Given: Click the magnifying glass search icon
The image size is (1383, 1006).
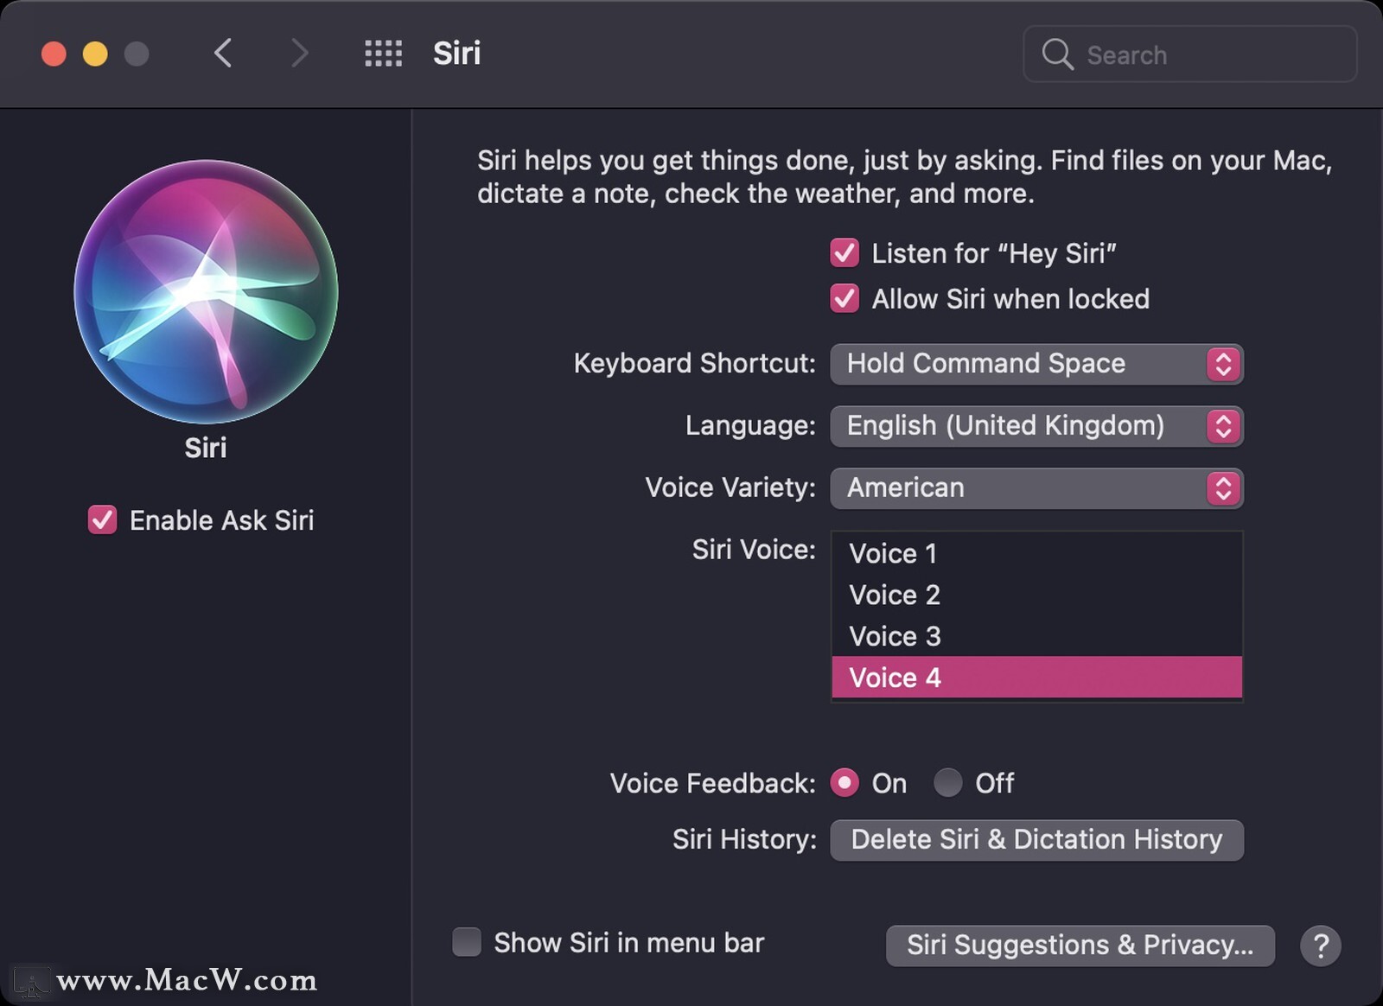Looking at the screenshot, I should click(1057, 54).
